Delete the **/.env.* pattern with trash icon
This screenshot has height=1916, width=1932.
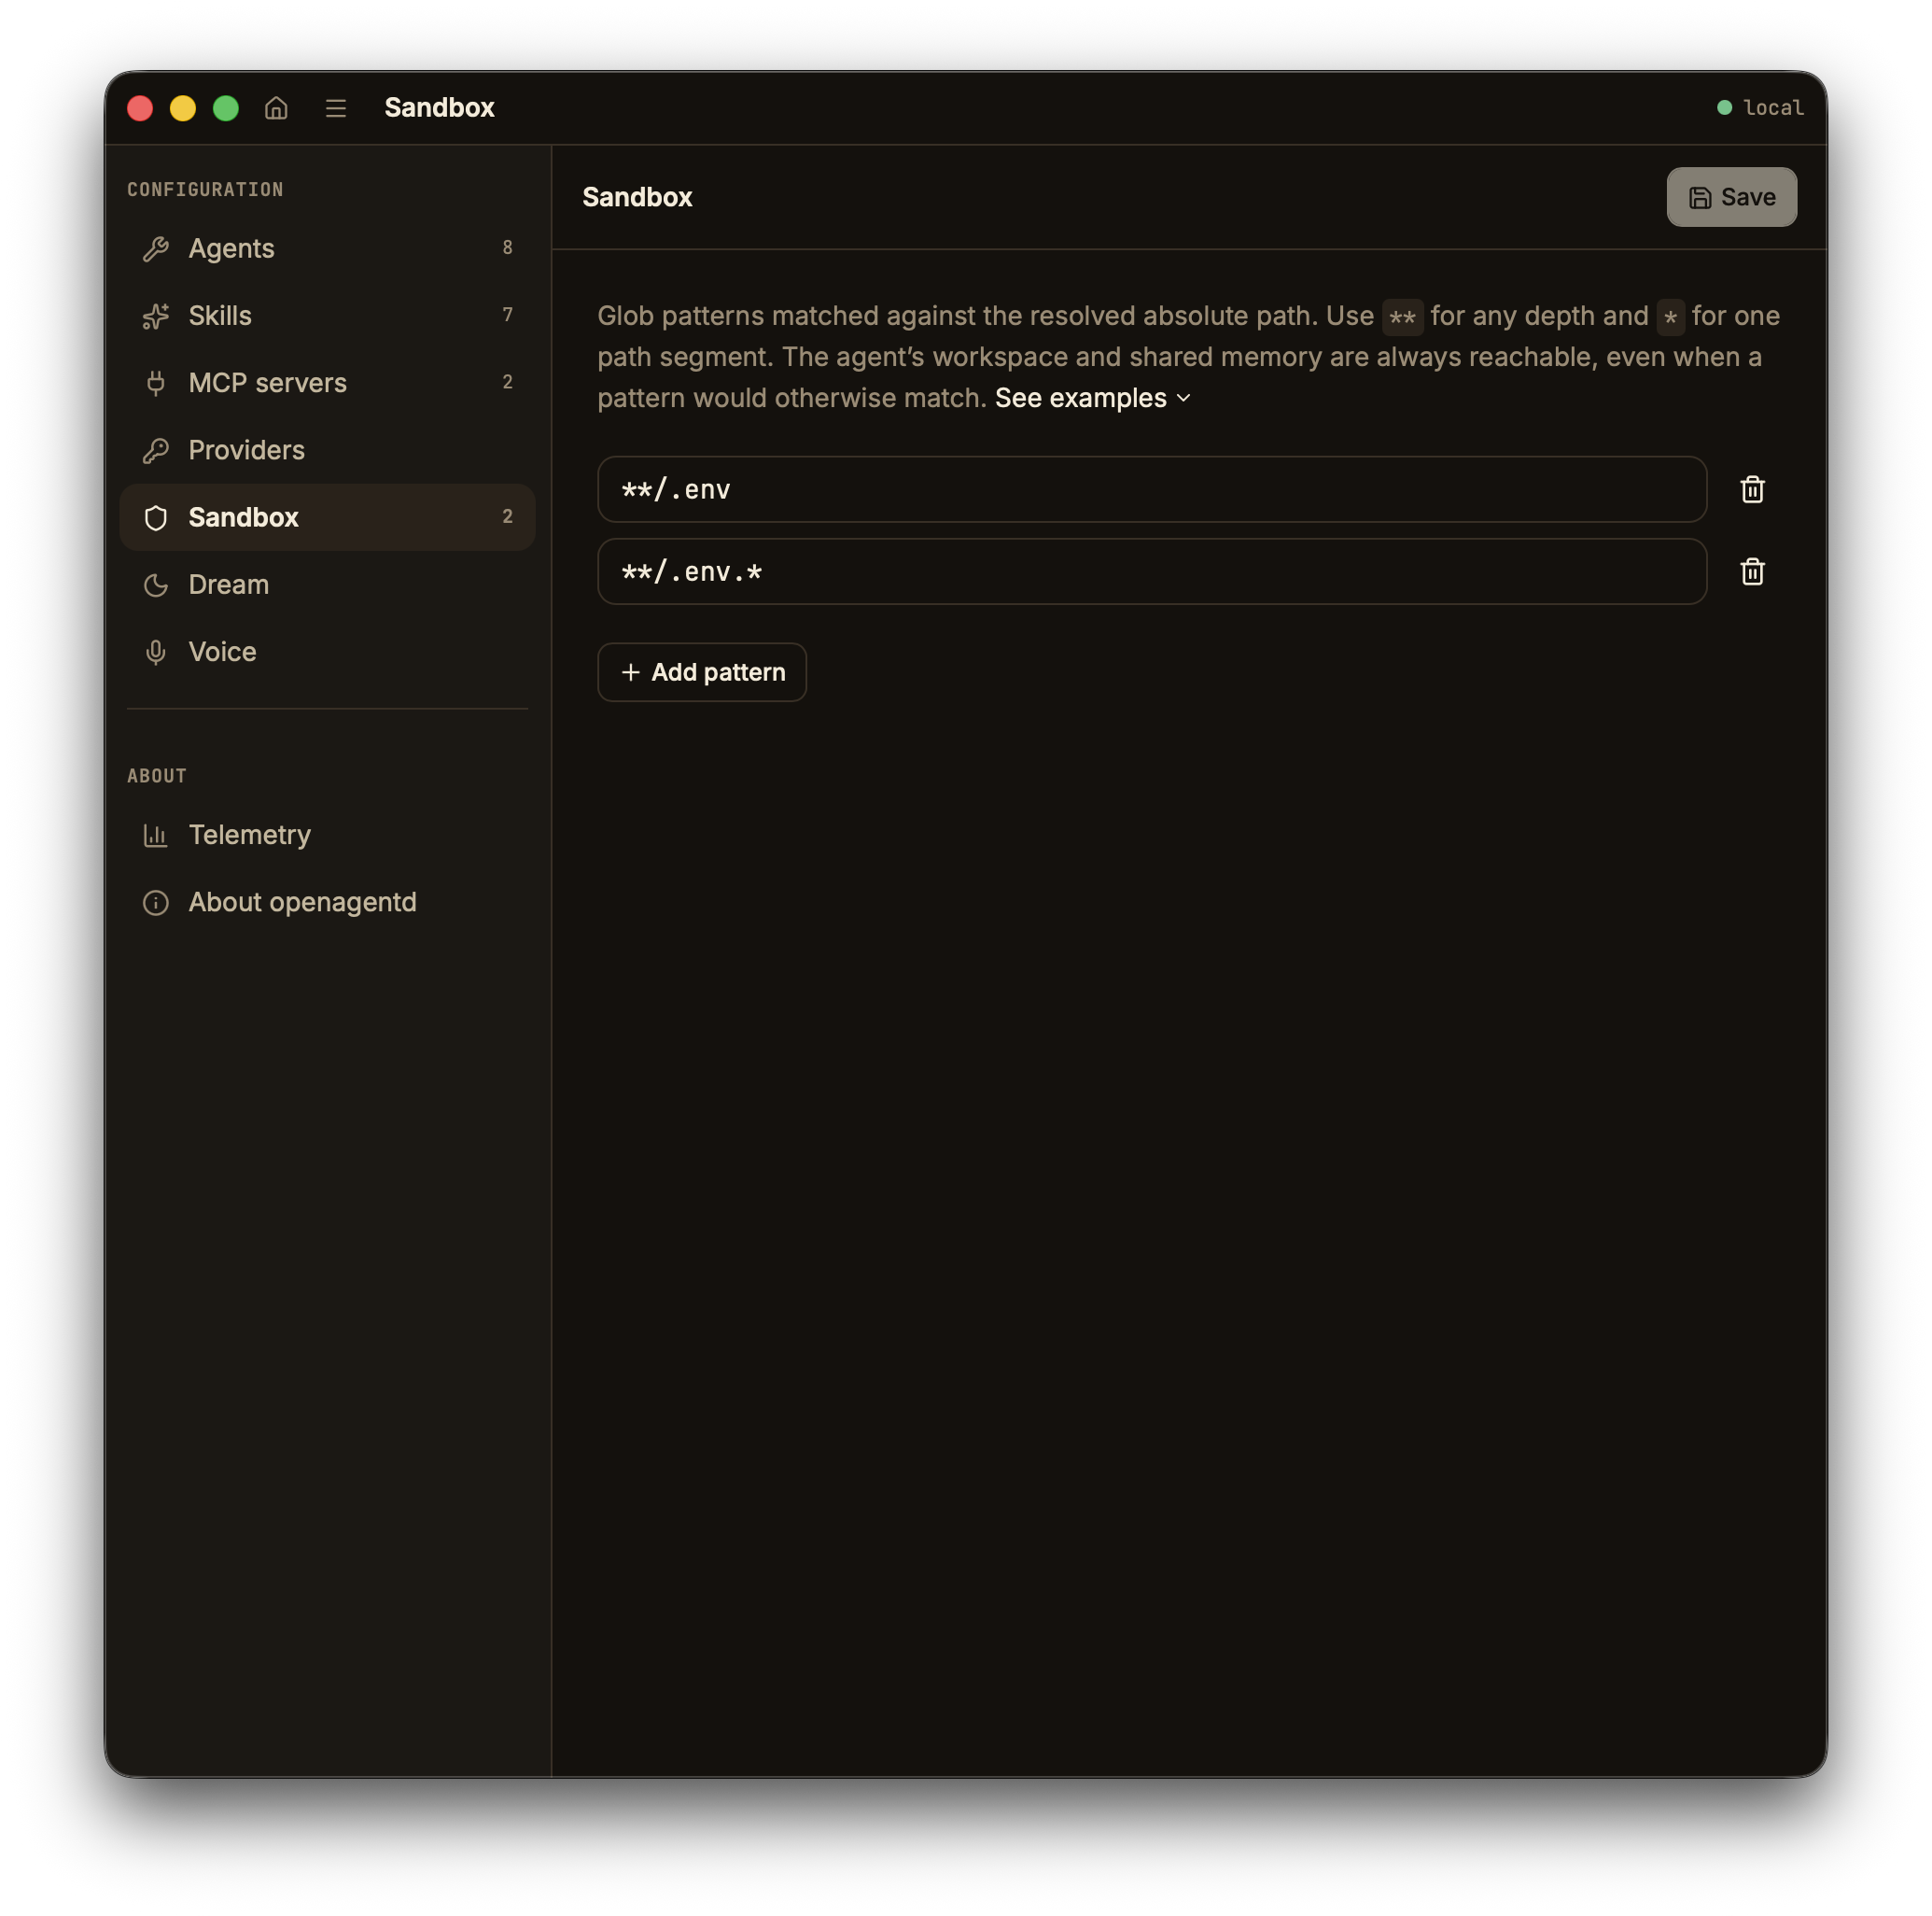pyautogui.click(x=1752, y=571)
